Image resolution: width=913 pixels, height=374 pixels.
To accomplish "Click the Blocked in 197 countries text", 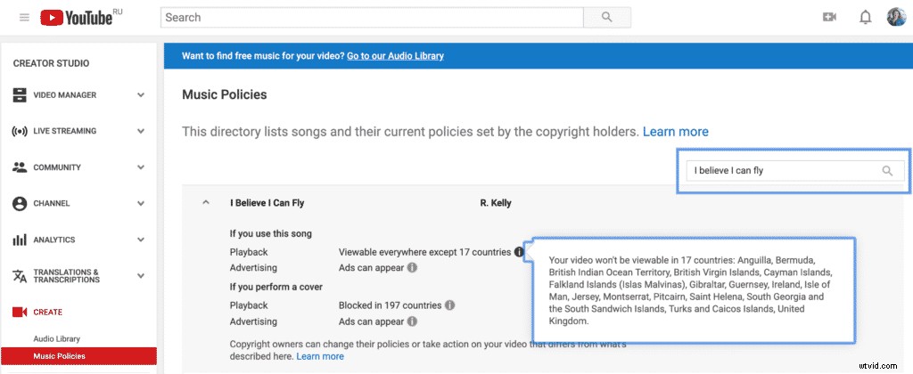I will (x=391, y=305).
